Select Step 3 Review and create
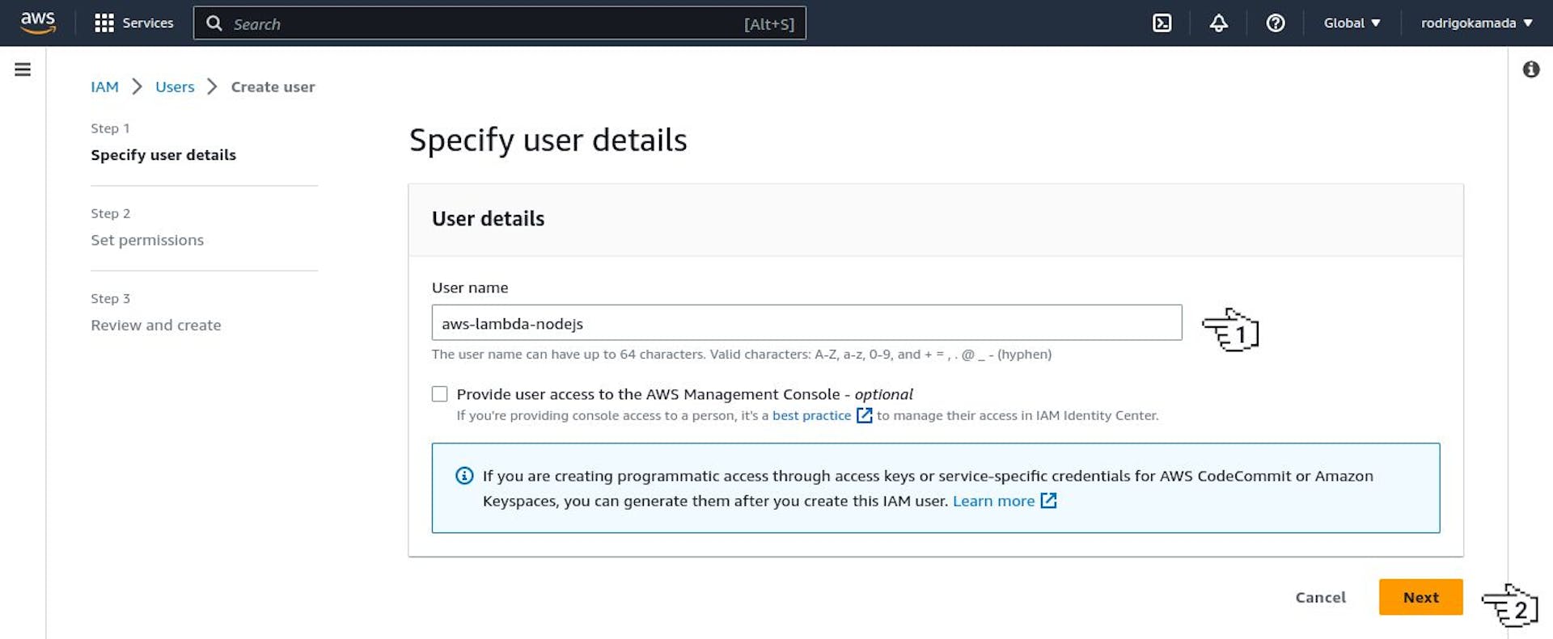 [x=155, y=325]
